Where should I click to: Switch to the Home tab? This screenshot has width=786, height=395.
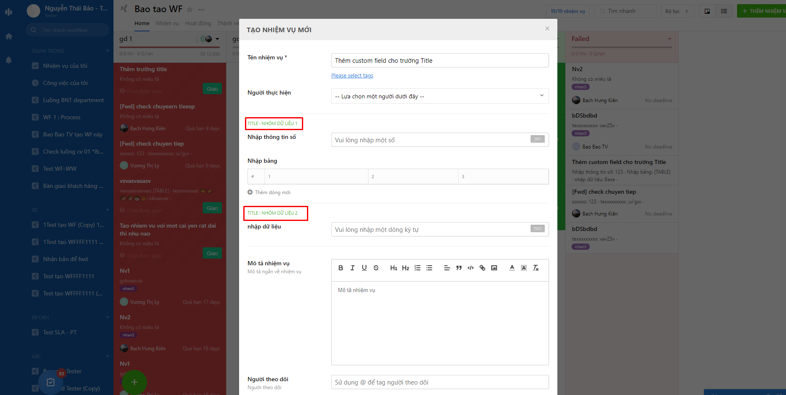(142, 23)
